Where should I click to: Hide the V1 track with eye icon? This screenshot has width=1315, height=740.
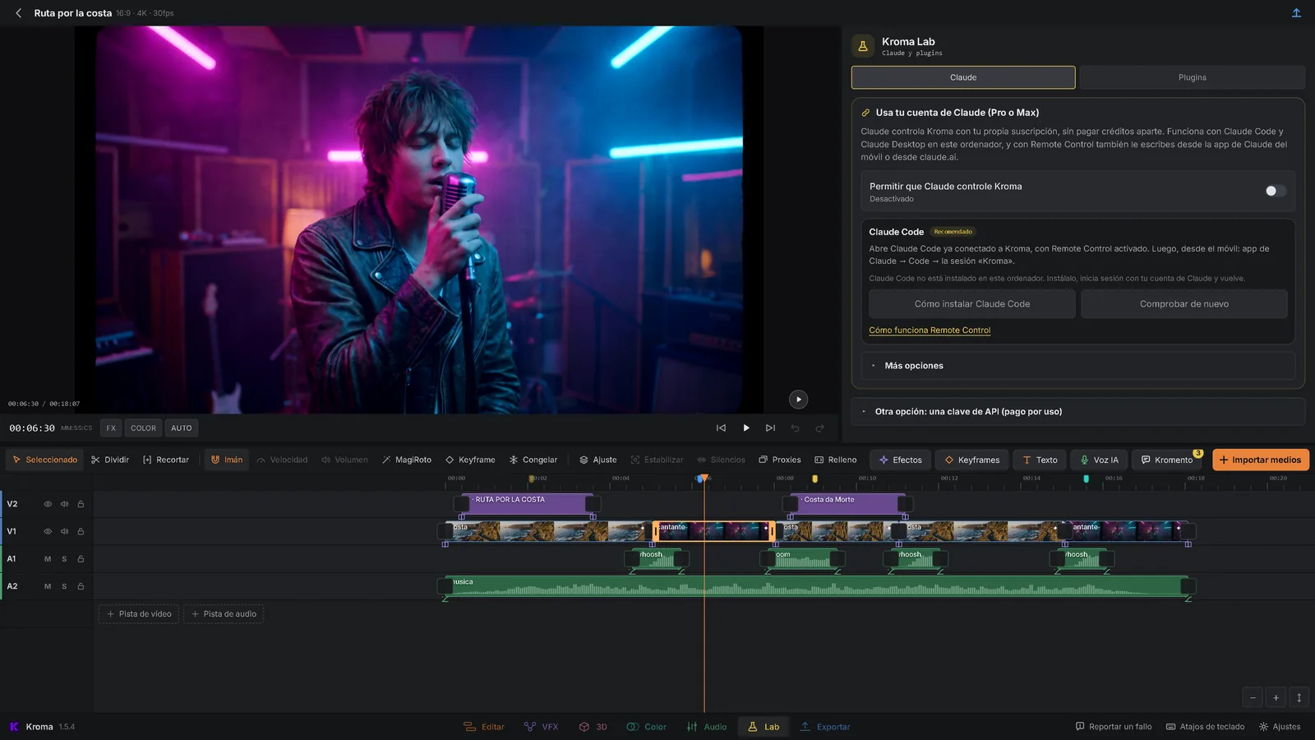48,531
